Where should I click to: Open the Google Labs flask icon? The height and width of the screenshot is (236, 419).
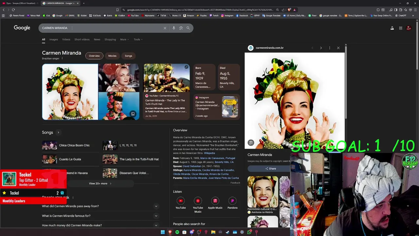tap(392, 28)
